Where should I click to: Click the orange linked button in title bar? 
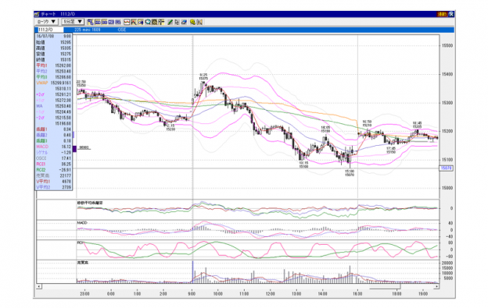pyautogui.click(x=442, y=14)
